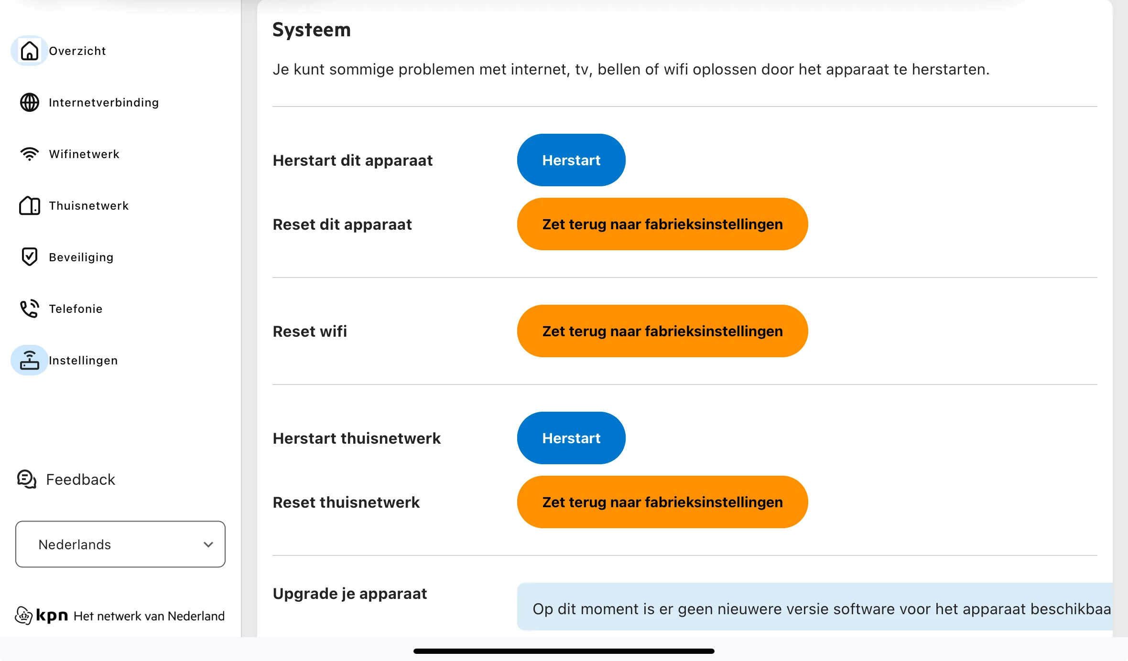This screenshot has width=1128, height=661.
Task: Click the Wifinetwerk wifi signal icon
Action: 29,154
